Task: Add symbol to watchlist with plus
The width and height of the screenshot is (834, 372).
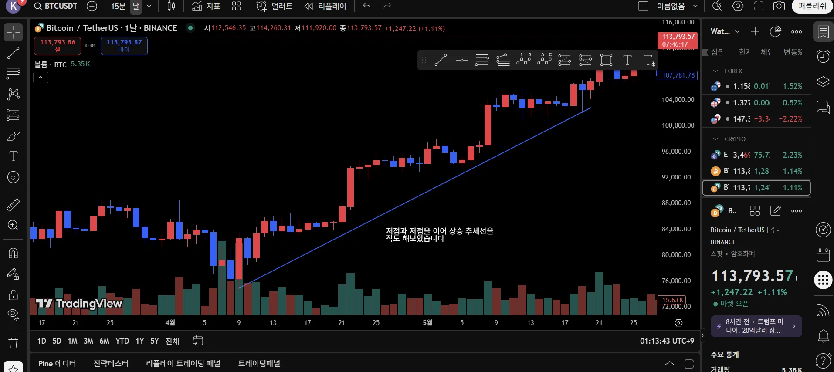Action: point(755,31)
